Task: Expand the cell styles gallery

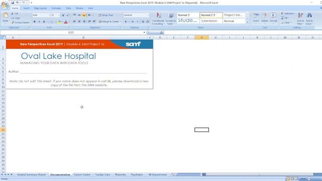Action: (248, 22)
